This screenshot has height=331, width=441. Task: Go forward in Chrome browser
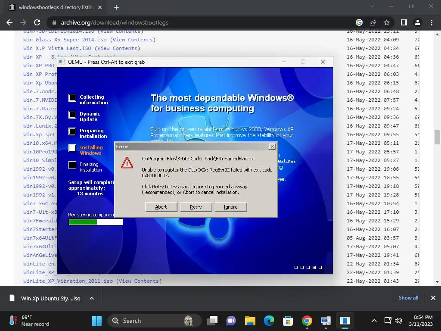tap(23, 22)
